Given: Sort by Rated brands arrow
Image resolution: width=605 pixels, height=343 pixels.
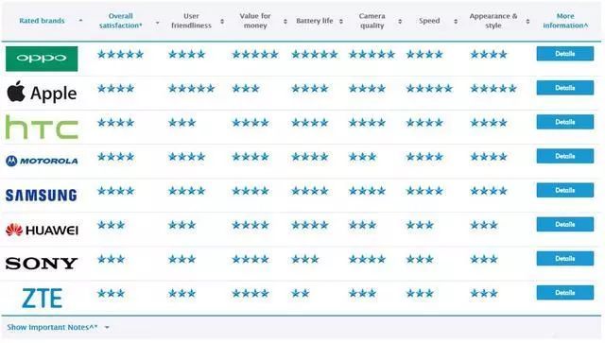Looking at the screenshot, I should 80,20.
